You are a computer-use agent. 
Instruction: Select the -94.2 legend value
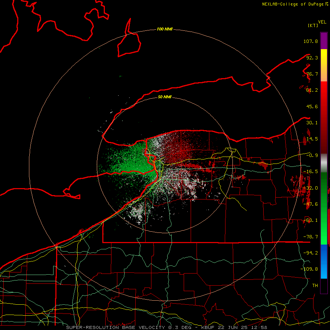(311, 253)
